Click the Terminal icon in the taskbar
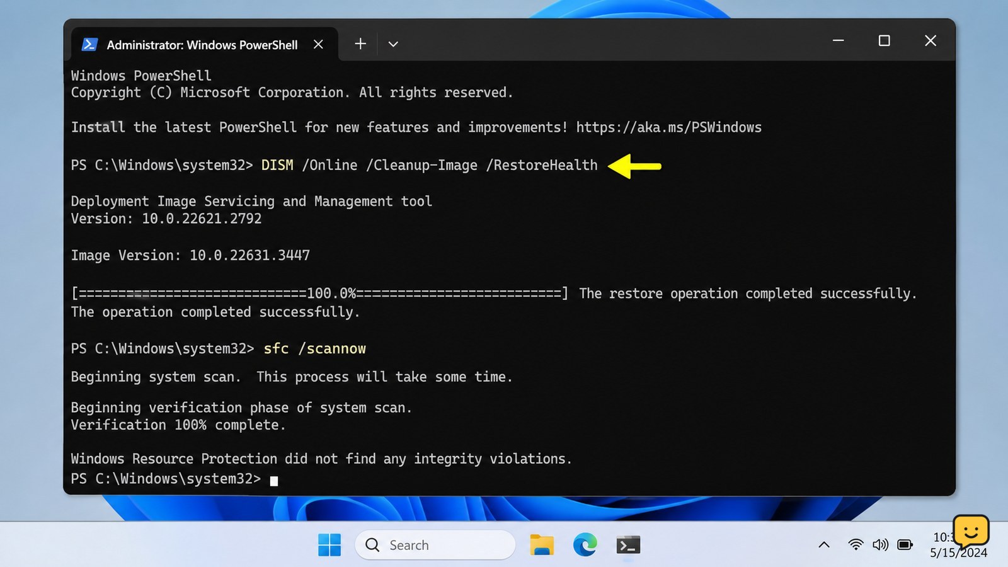This screenshot has height=567, width=1008. (x=628, y=545)
